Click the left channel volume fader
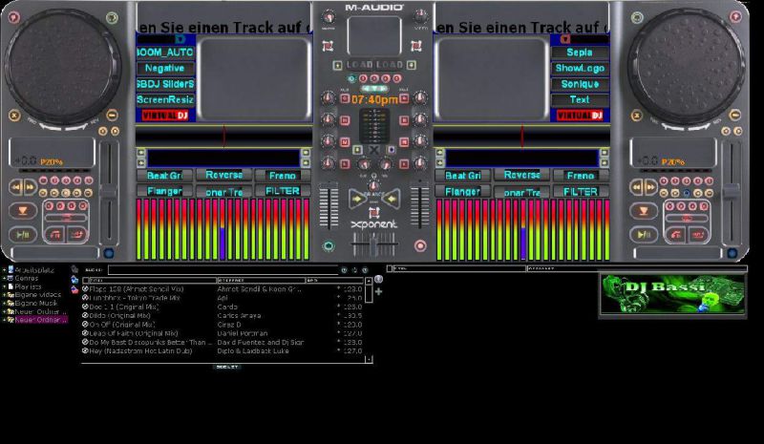 pyautogui.click(x=329, y=205)
